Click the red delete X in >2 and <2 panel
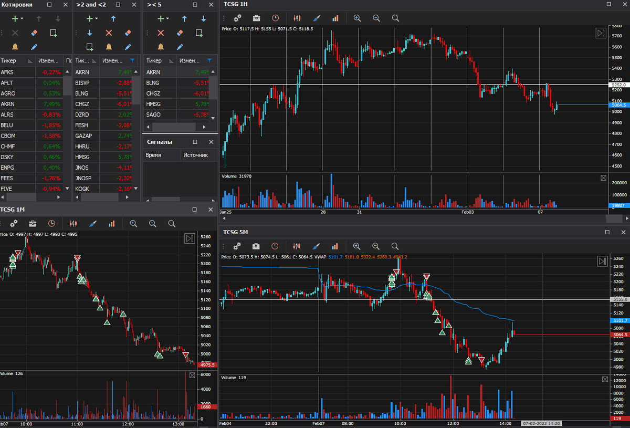630x428 pixels. click(109, 33)
